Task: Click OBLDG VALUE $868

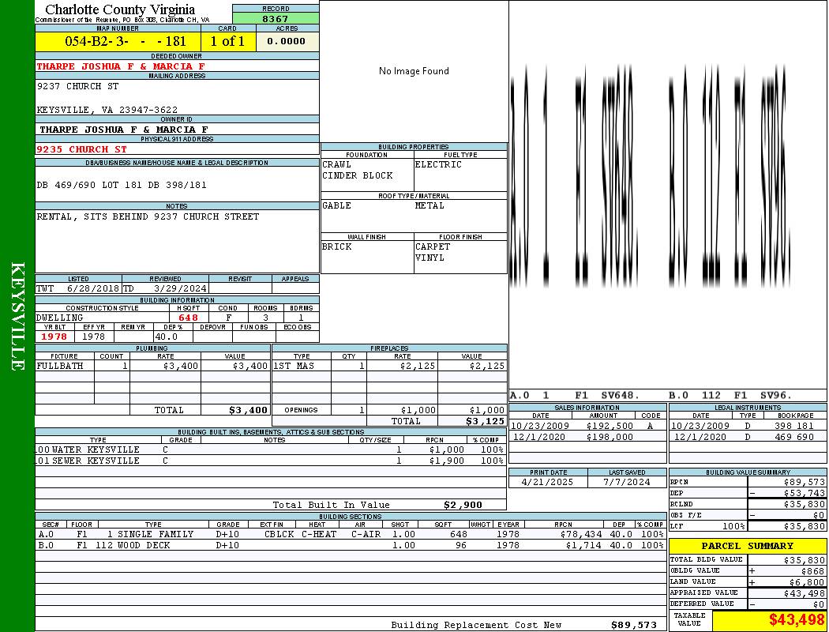Action: click(x=812, y=571)
